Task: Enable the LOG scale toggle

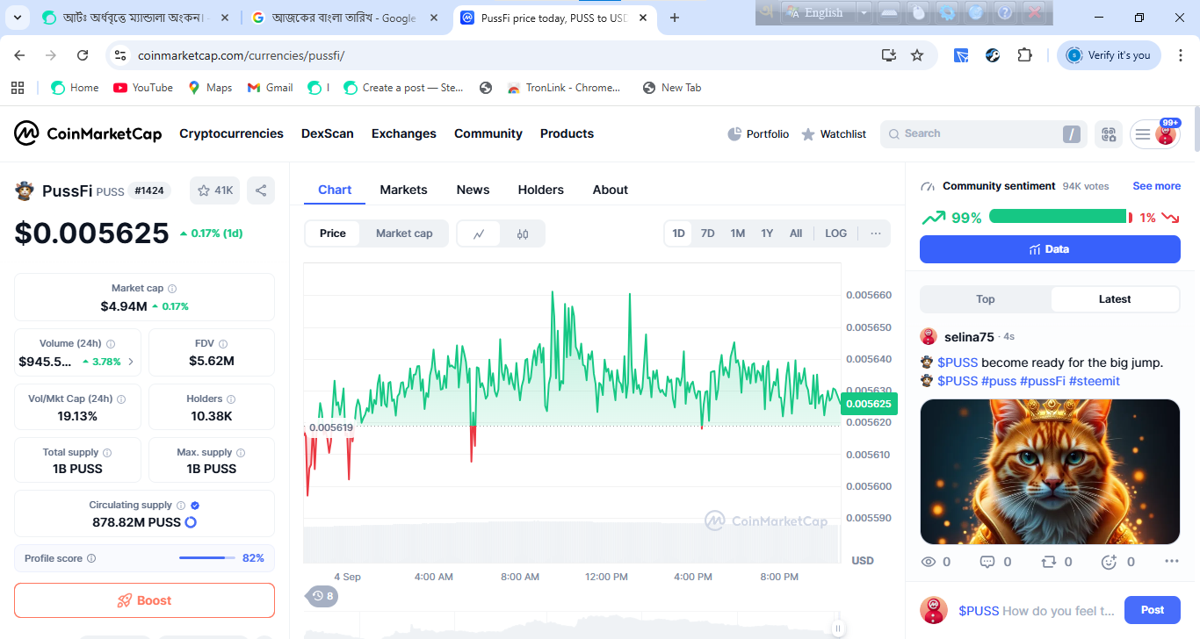Action: pos(836,233)
